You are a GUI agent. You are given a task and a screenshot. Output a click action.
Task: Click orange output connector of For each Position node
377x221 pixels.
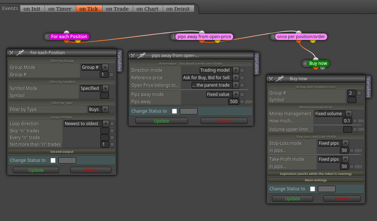[x=67, y=41]
